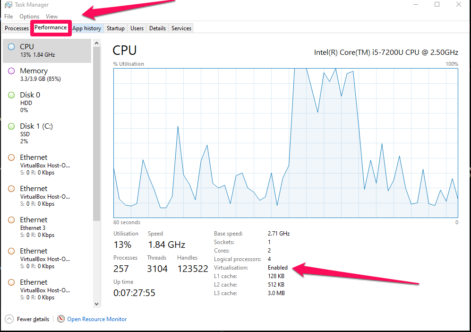Select the Ethernet 3 adapter entry
Screen dimensions: 471x332
tap(47, 227)
